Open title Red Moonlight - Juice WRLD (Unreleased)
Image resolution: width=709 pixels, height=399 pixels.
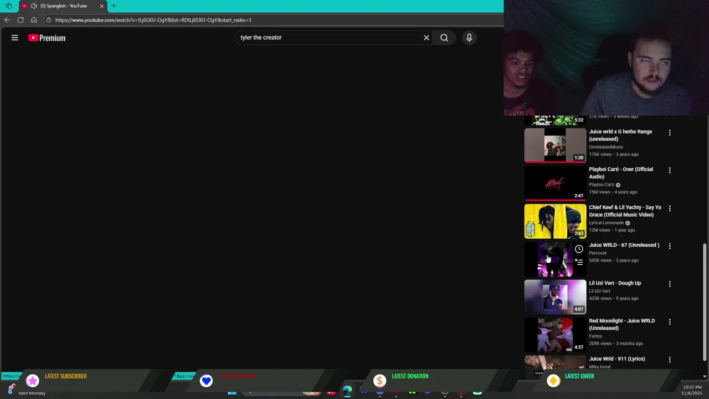pos(621,324)
